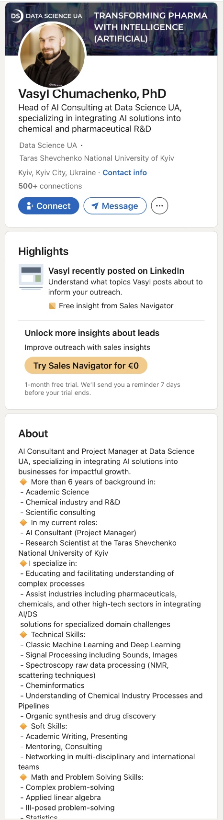Viewport: 223px width, 820px height.
Task: Click the Try Sales Navigator for €0 button
Action: tap(86, 366)
